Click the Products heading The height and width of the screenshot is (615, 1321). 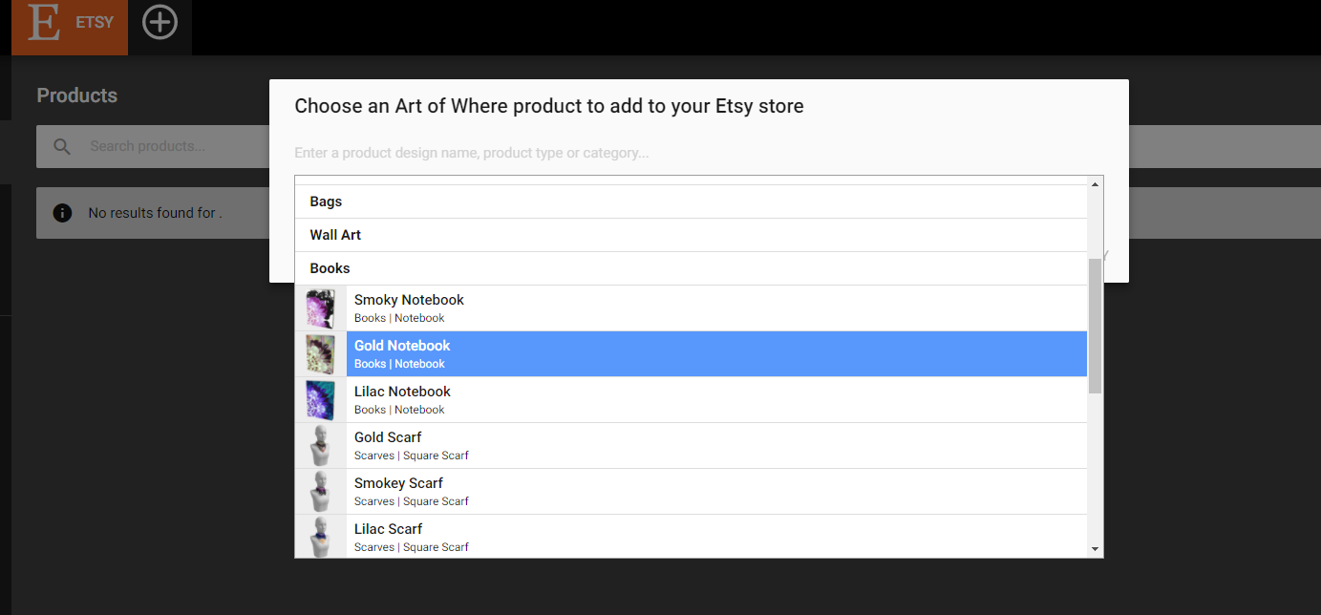[77, 95]
